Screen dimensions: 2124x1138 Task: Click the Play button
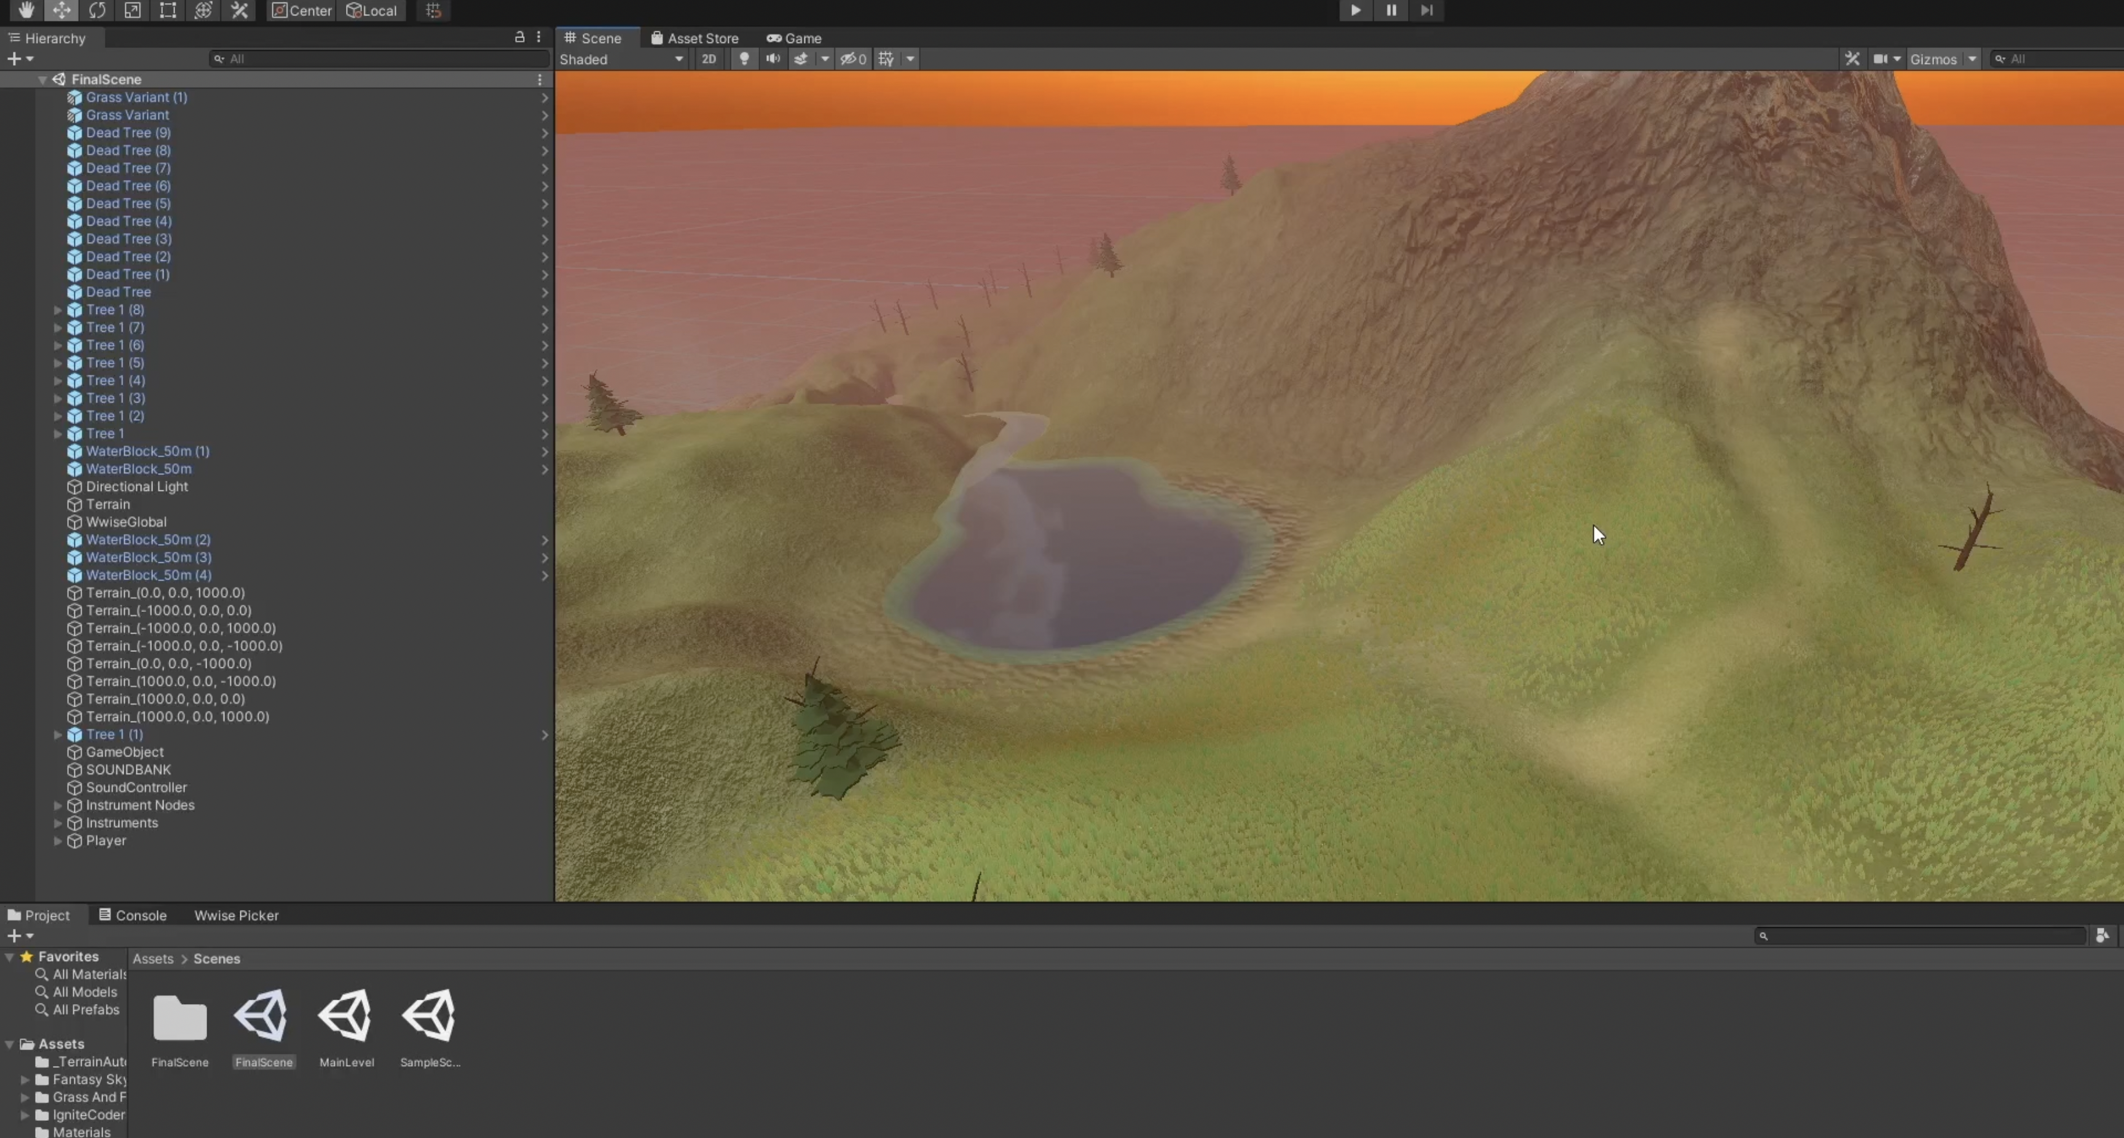pyautogui.click(x=1356, y=10)
